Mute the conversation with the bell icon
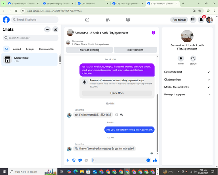 181,59
